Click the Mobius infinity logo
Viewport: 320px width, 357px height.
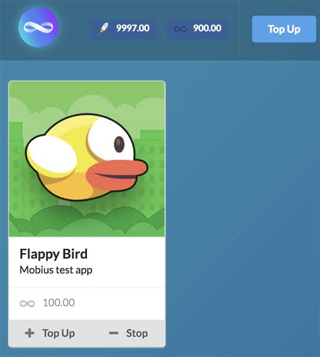pos(38,27)
